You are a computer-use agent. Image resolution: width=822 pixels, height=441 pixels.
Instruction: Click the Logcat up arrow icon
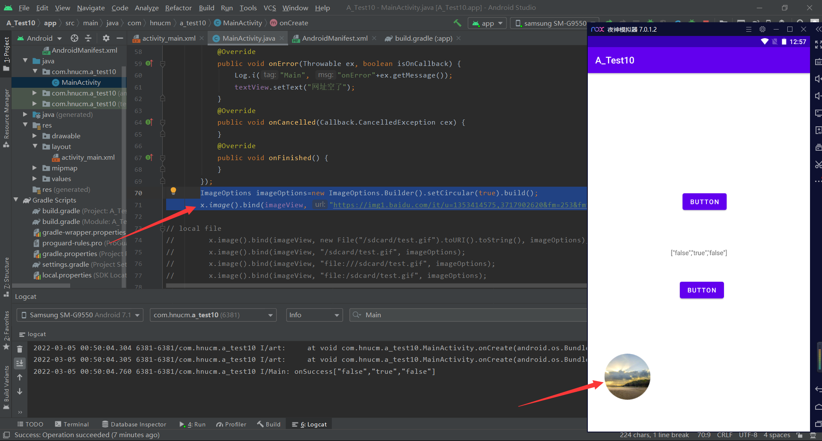(20, 377)
